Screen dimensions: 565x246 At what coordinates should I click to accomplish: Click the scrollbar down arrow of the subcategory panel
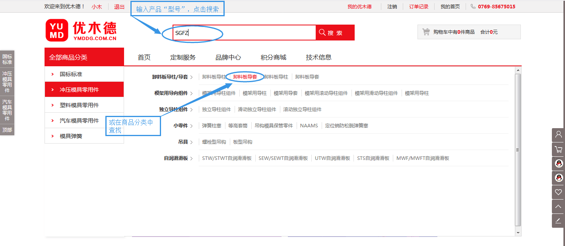pyautogui.click(x=518, y=233)
